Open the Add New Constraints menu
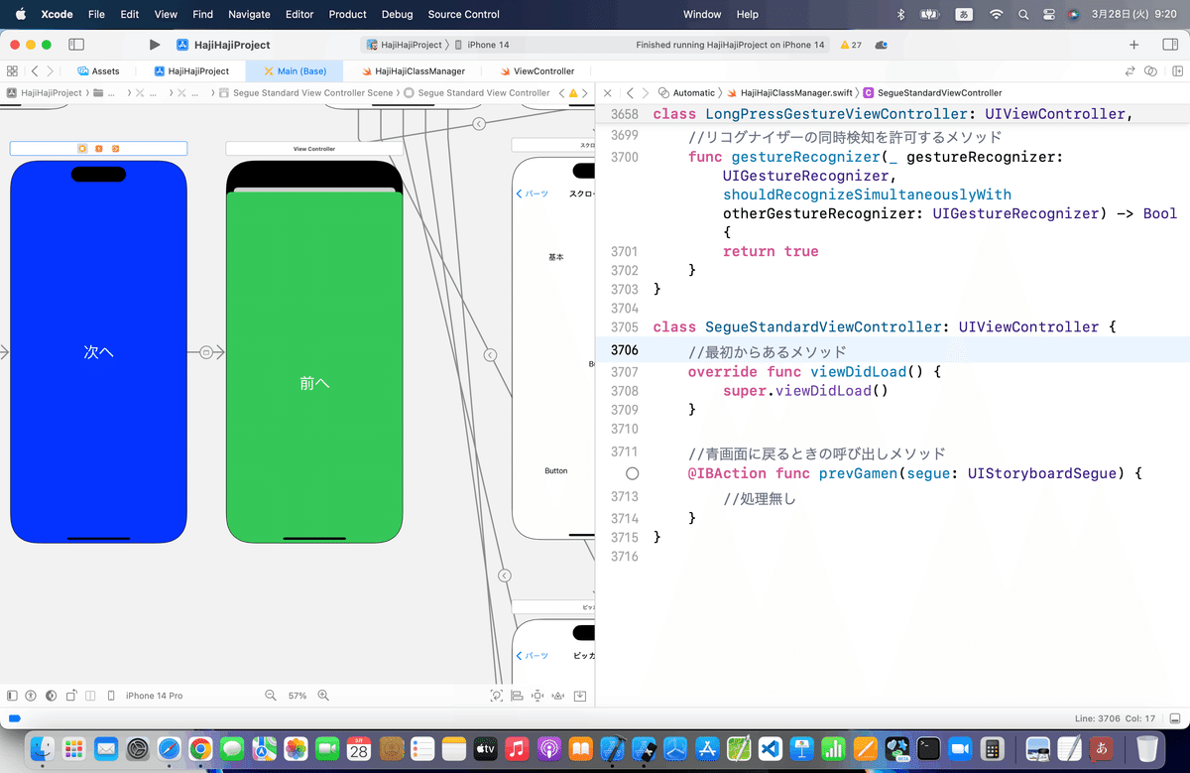1190x773 pixels. tap(537, 696)
